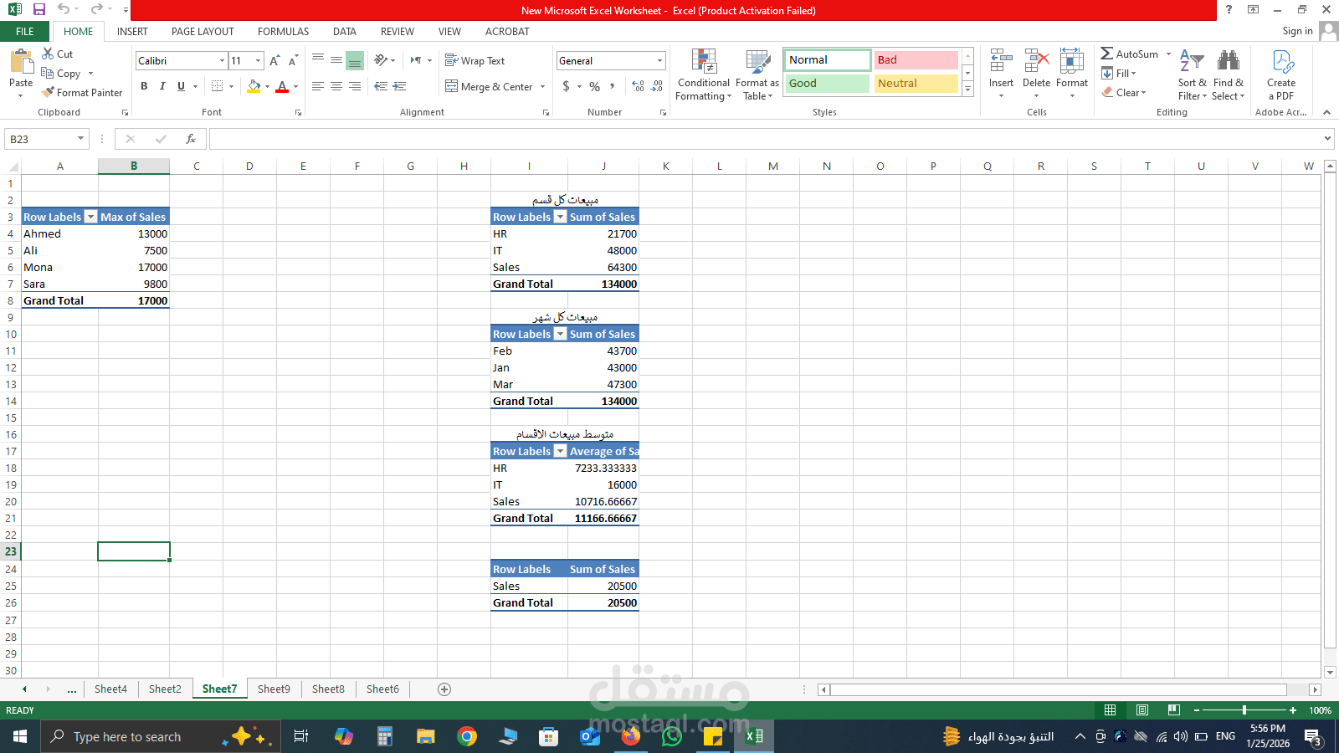Viewport: 1339px width, 753px height.
Task: Select the red font color swatch
Action: pyautogui.click(x=282, y=90)
